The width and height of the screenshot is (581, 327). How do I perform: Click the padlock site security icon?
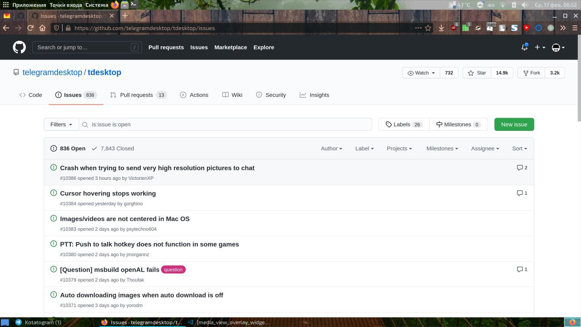pos(68,28)
